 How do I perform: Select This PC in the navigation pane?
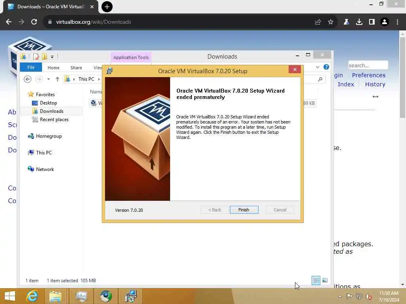pos(44,152)
